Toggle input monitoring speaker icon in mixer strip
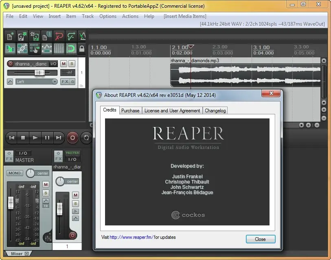 (x=76, y=211)
